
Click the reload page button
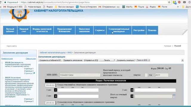[x=1, y=2]
